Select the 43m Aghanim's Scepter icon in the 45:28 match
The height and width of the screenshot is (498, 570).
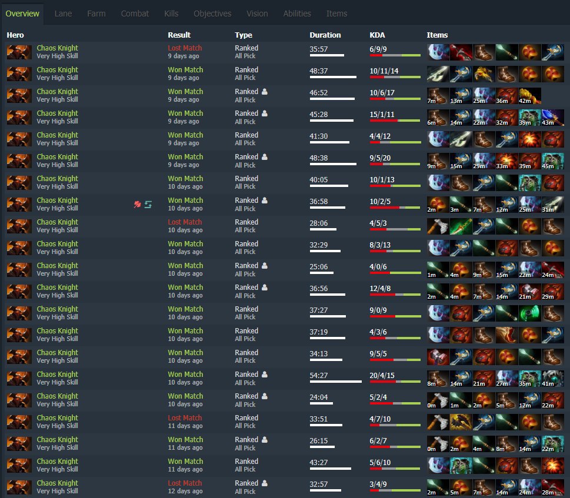[x=552, y=118]
